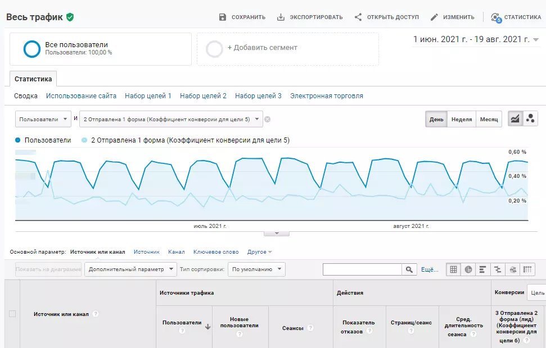Expand the Другое dimension dropdown
The image size is (546, 348).
click(259, 251)
